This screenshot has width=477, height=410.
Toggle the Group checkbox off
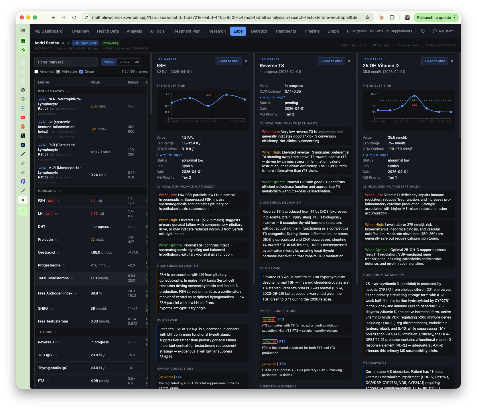tap(81, 72)
